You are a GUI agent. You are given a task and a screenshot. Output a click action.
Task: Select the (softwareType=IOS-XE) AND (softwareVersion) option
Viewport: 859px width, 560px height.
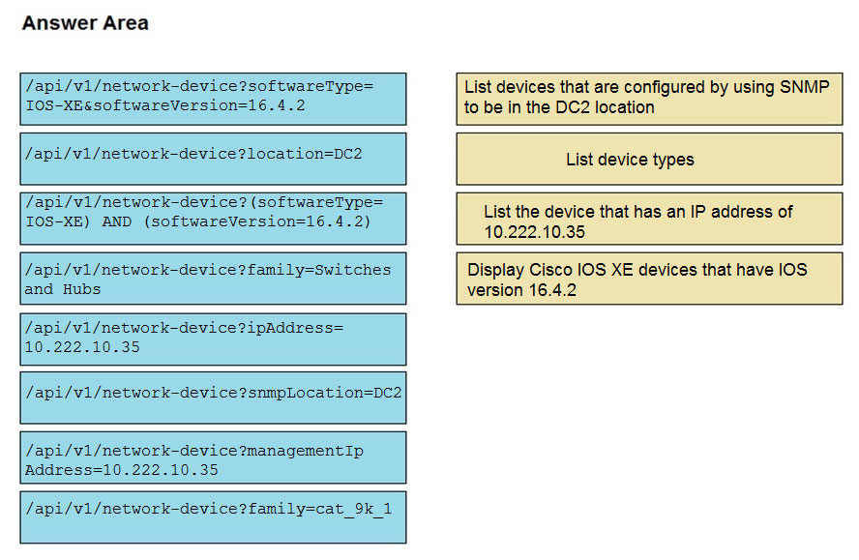tap(213, 219)
